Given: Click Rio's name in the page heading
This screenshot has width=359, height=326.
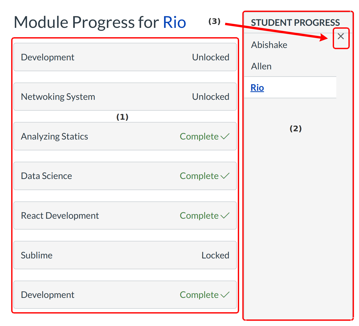Looking at the screenshot, I should (174, 22).
